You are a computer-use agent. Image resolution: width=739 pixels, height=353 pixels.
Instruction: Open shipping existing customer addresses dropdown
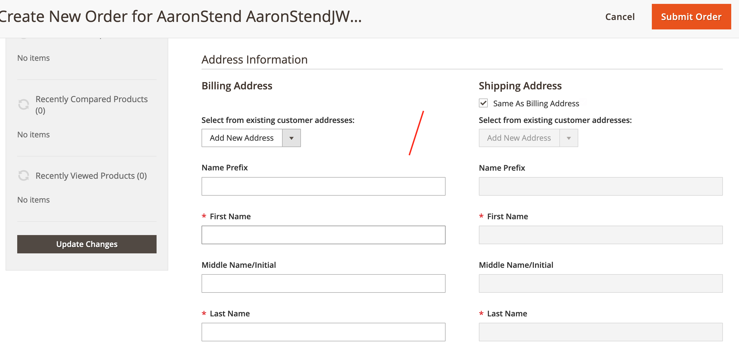tap(528, 138)
